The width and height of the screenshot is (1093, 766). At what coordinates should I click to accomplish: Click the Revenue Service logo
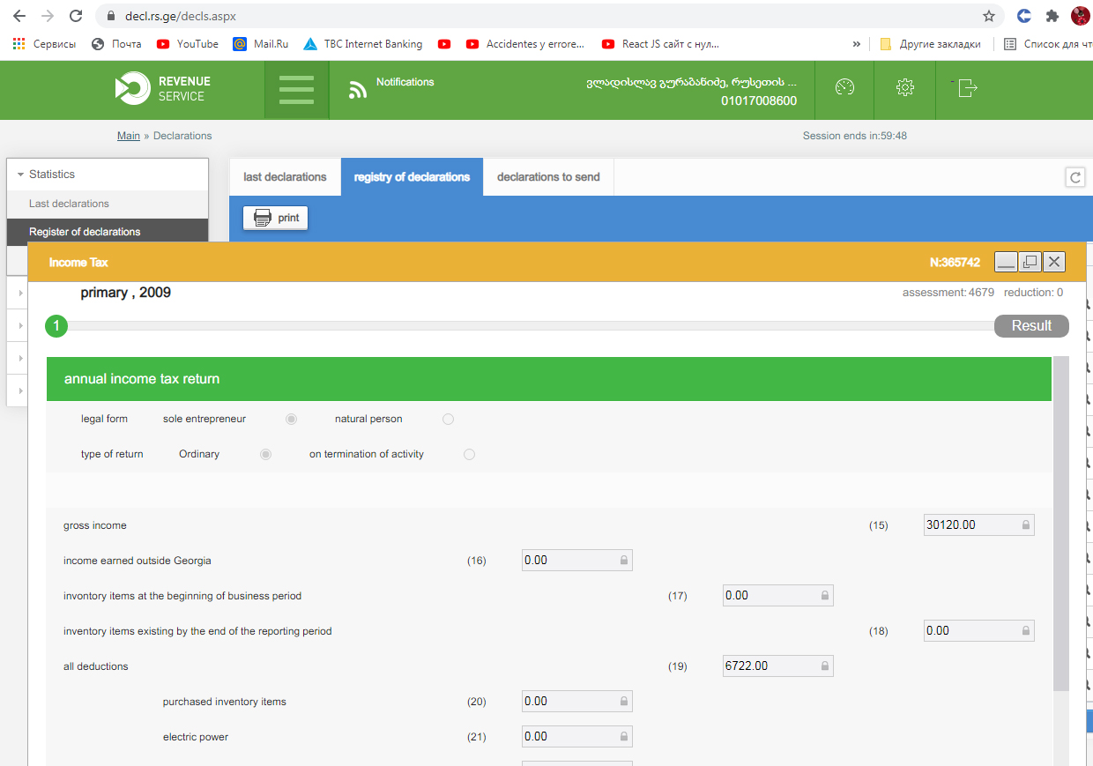coord(163,89)
